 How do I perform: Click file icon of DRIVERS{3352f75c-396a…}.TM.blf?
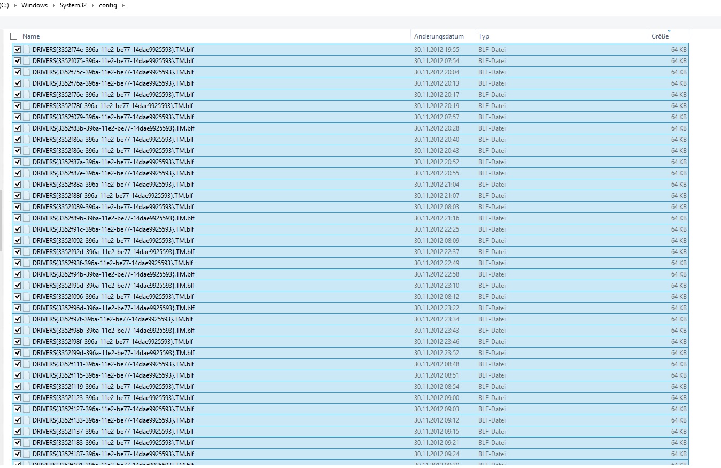coord(27,72)
